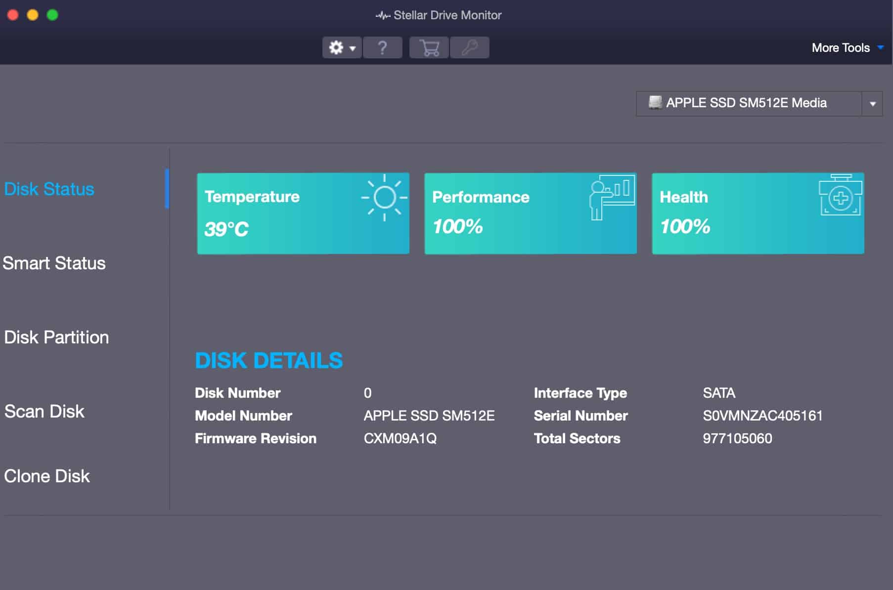Expand the gear icon's dropdown arrow
This screenshot has height=590, width=893.
coord(352,49)
